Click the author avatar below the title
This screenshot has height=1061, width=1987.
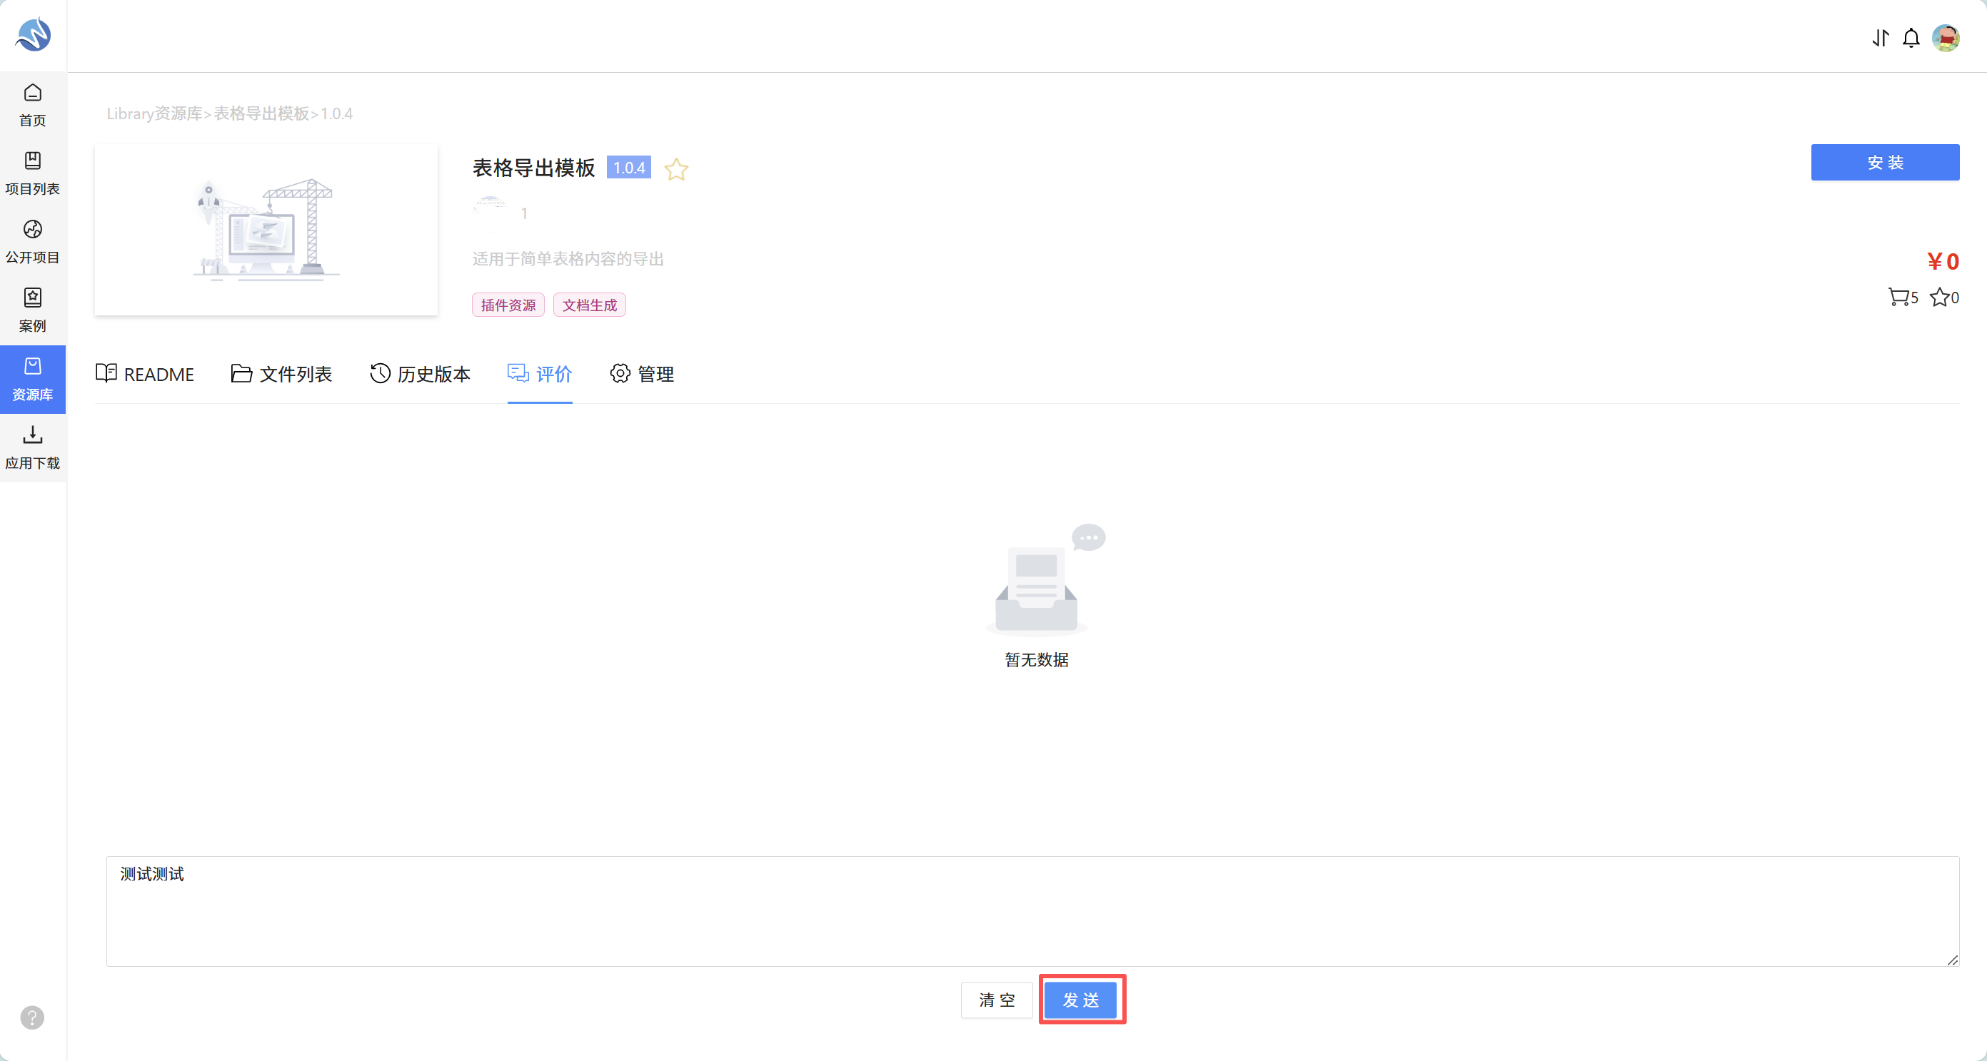[491, 213]
